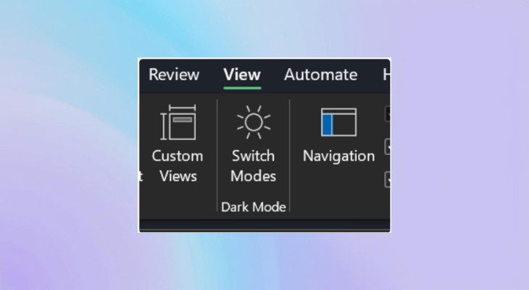The image size is (529, 290).
Task: Click the Custom Views icon
Action: click(178, 123)
